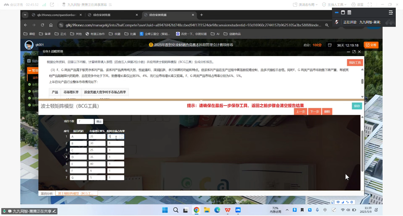The width and height of the screenshot is (403, 216).
Task: Click the browser home icon
Action: [x=51, y=25]
